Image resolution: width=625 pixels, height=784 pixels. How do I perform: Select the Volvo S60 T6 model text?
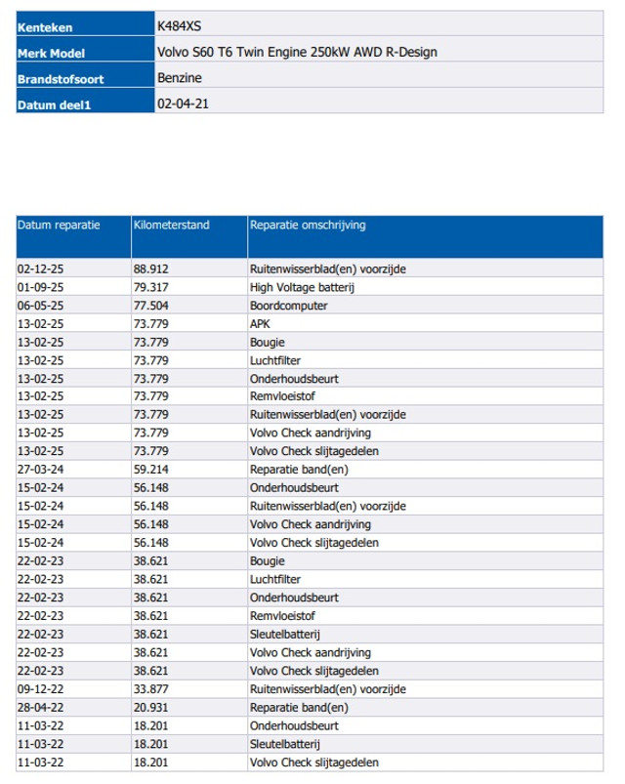(x=297, y=52)
